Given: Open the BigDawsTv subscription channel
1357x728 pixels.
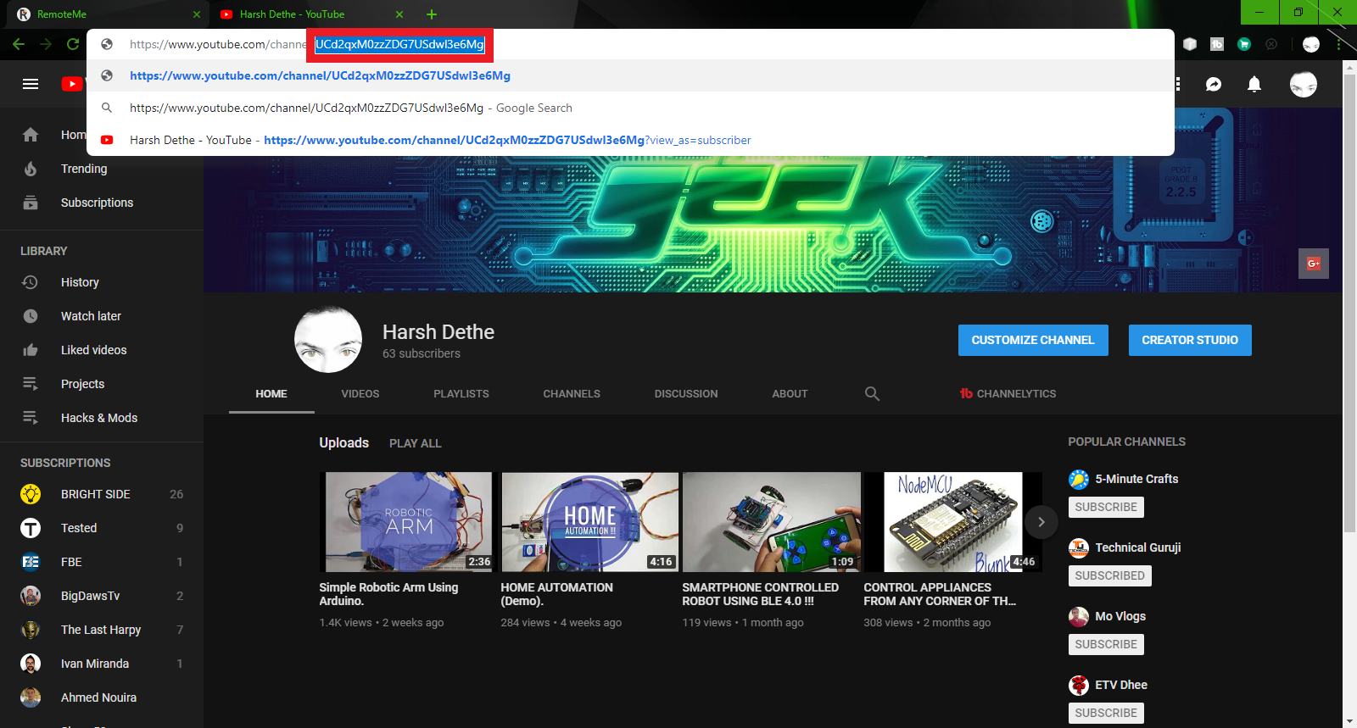Looking at the screenshot, I should (102, 596).
